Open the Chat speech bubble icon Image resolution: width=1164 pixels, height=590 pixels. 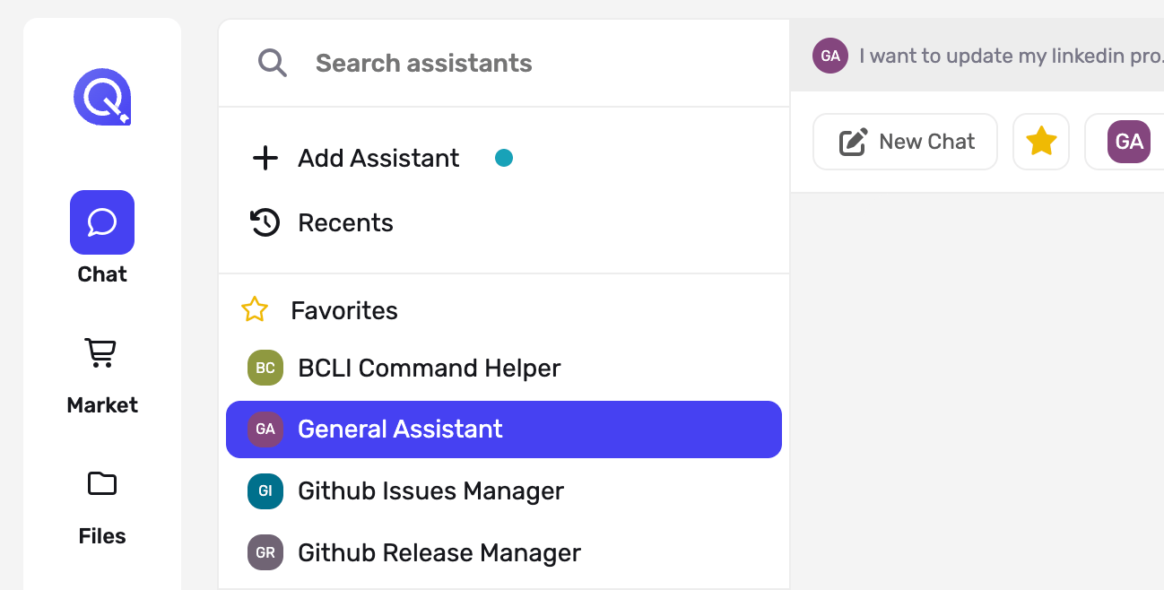tap(102, 222)
